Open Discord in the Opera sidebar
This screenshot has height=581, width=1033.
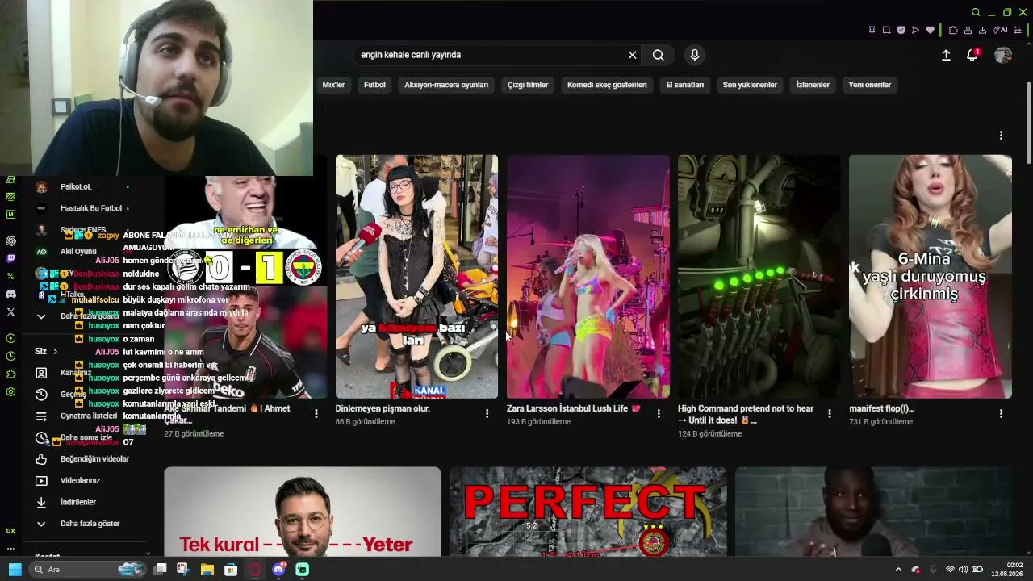[x=10, y=295]
